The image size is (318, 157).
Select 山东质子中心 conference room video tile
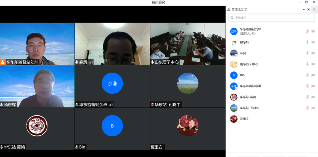(x=188, y=44)
